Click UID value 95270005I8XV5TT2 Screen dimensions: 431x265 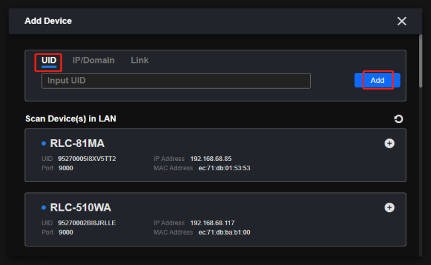click(x=87, y=159)
